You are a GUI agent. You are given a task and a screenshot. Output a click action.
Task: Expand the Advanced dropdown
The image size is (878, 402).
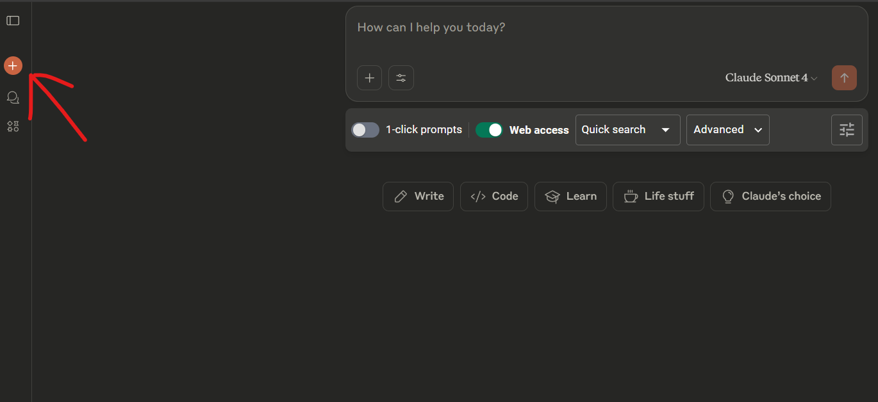727,130
